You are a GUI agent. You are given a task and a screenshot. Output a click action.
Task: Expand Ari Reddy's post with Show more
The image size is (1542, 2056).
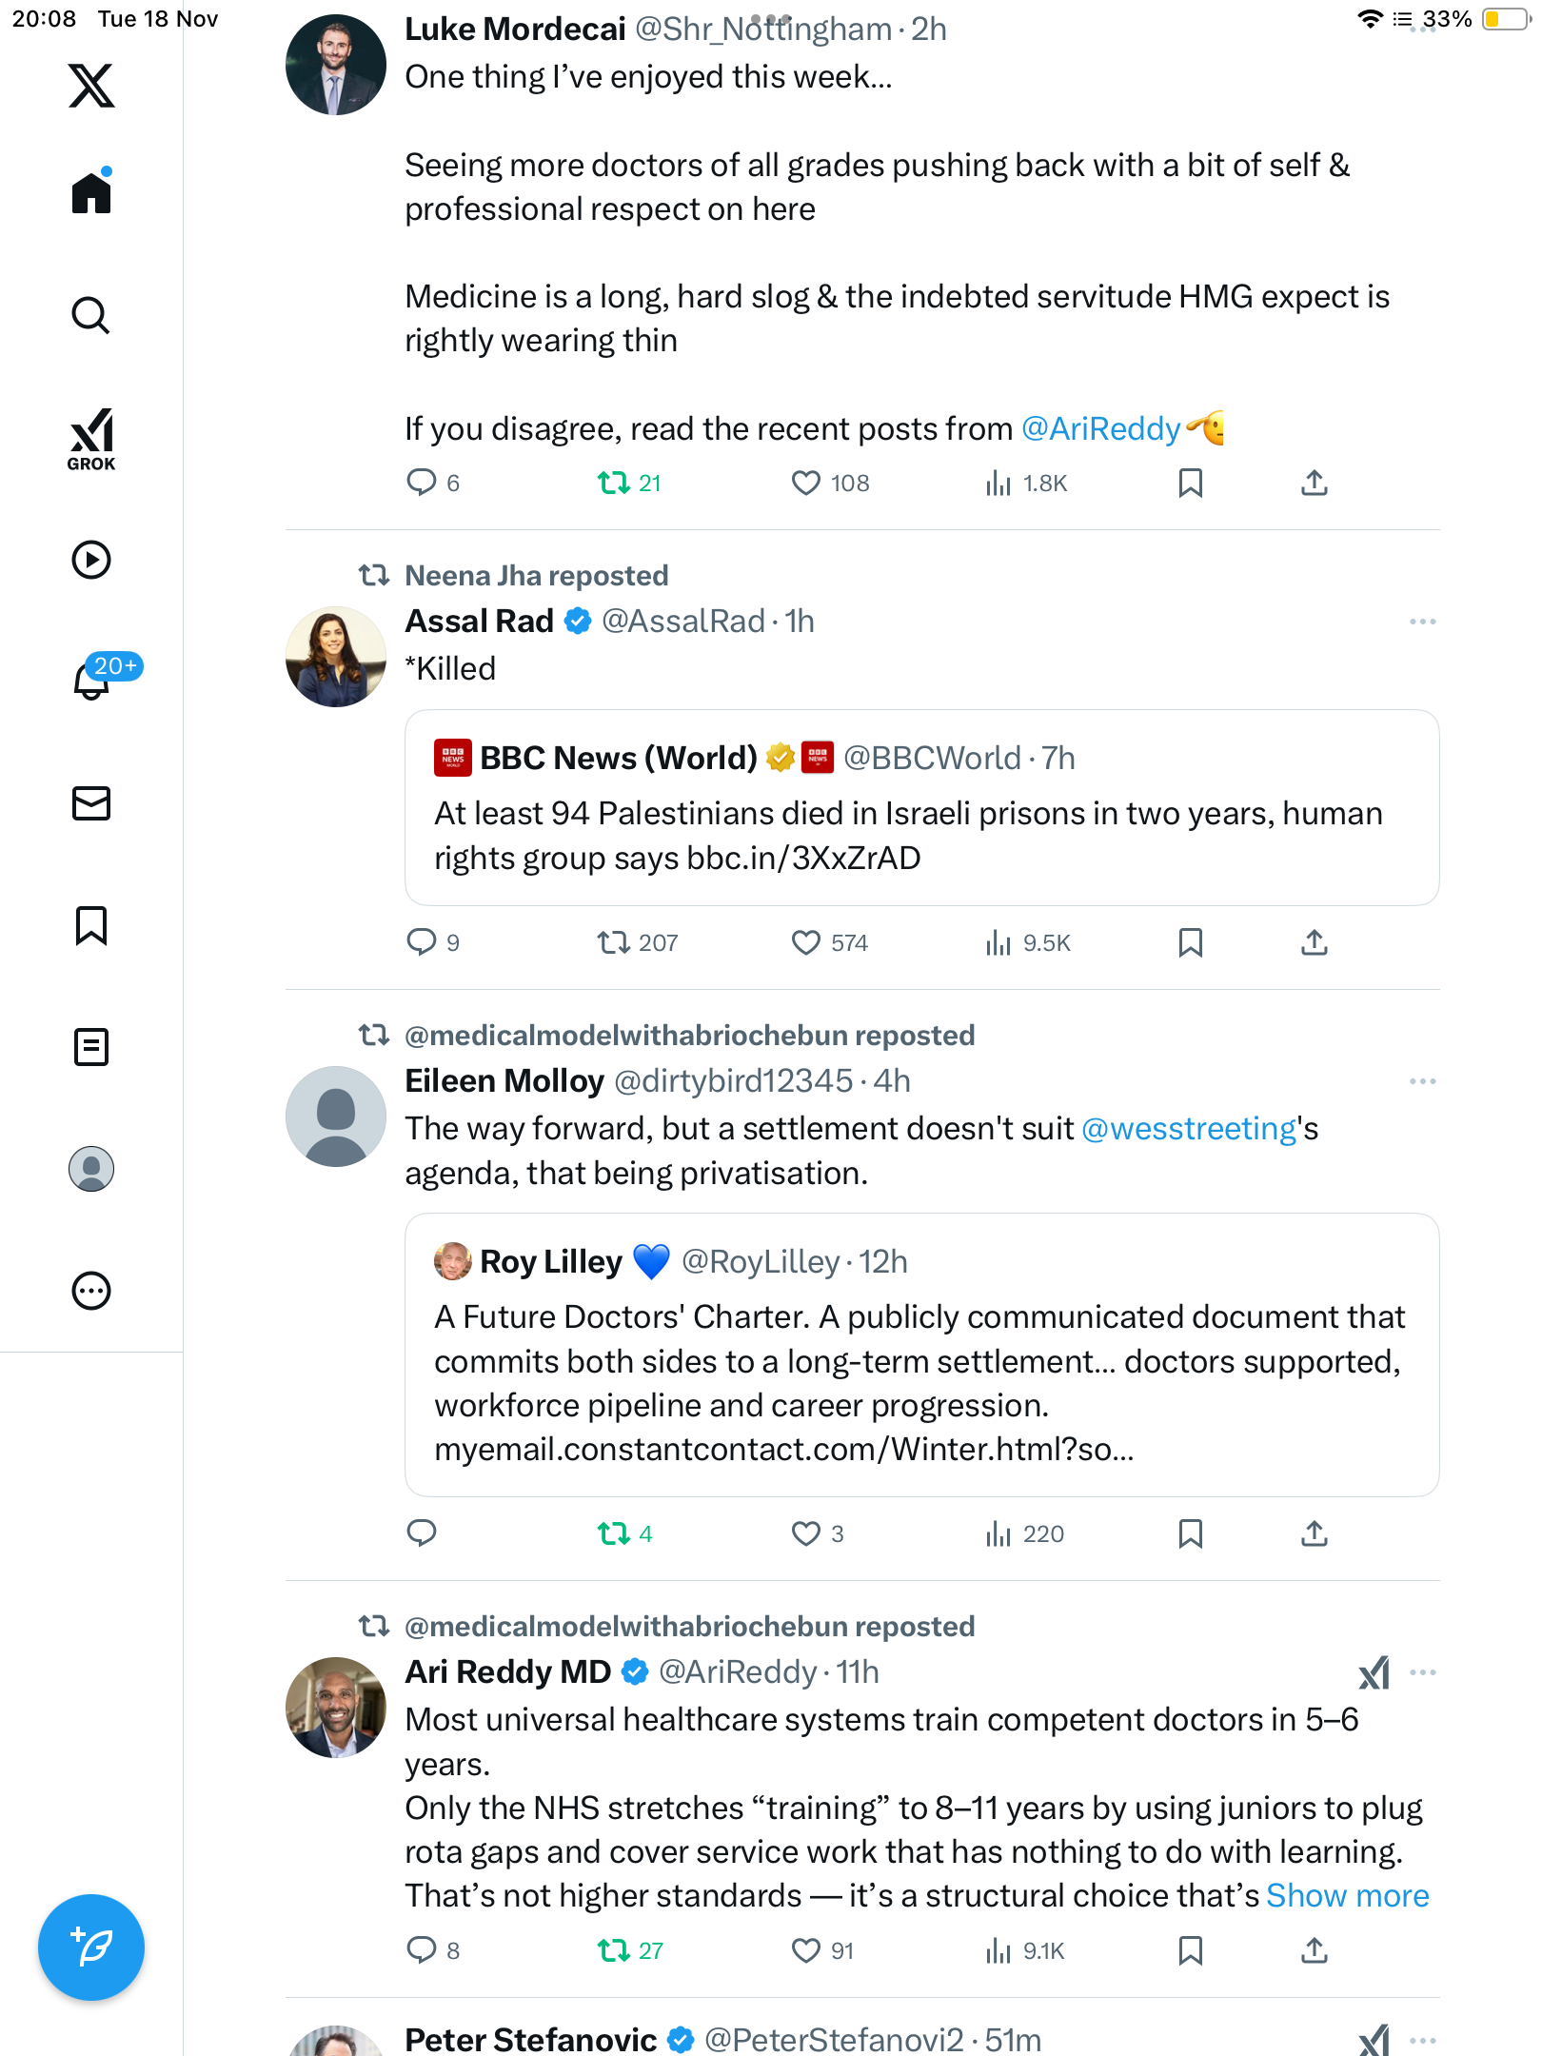tap(1347, 1896)
